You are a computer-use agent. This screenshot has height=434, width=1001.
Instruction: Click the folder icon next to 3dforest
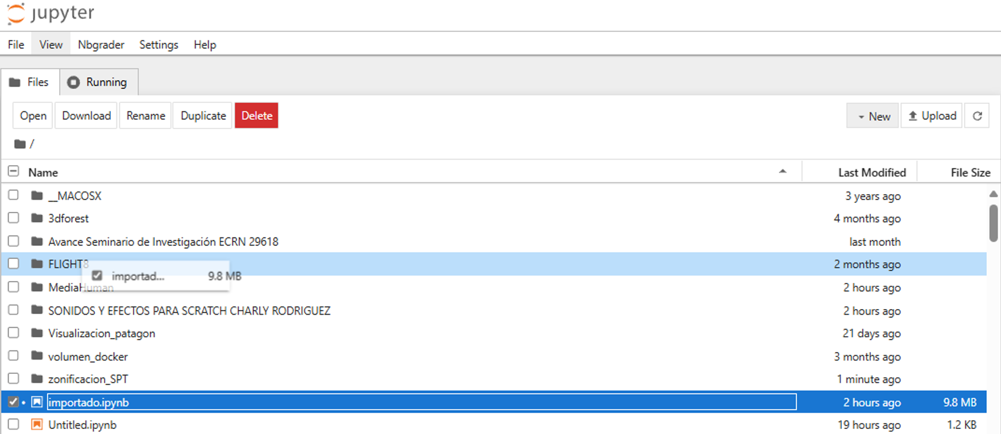(38, 218)
